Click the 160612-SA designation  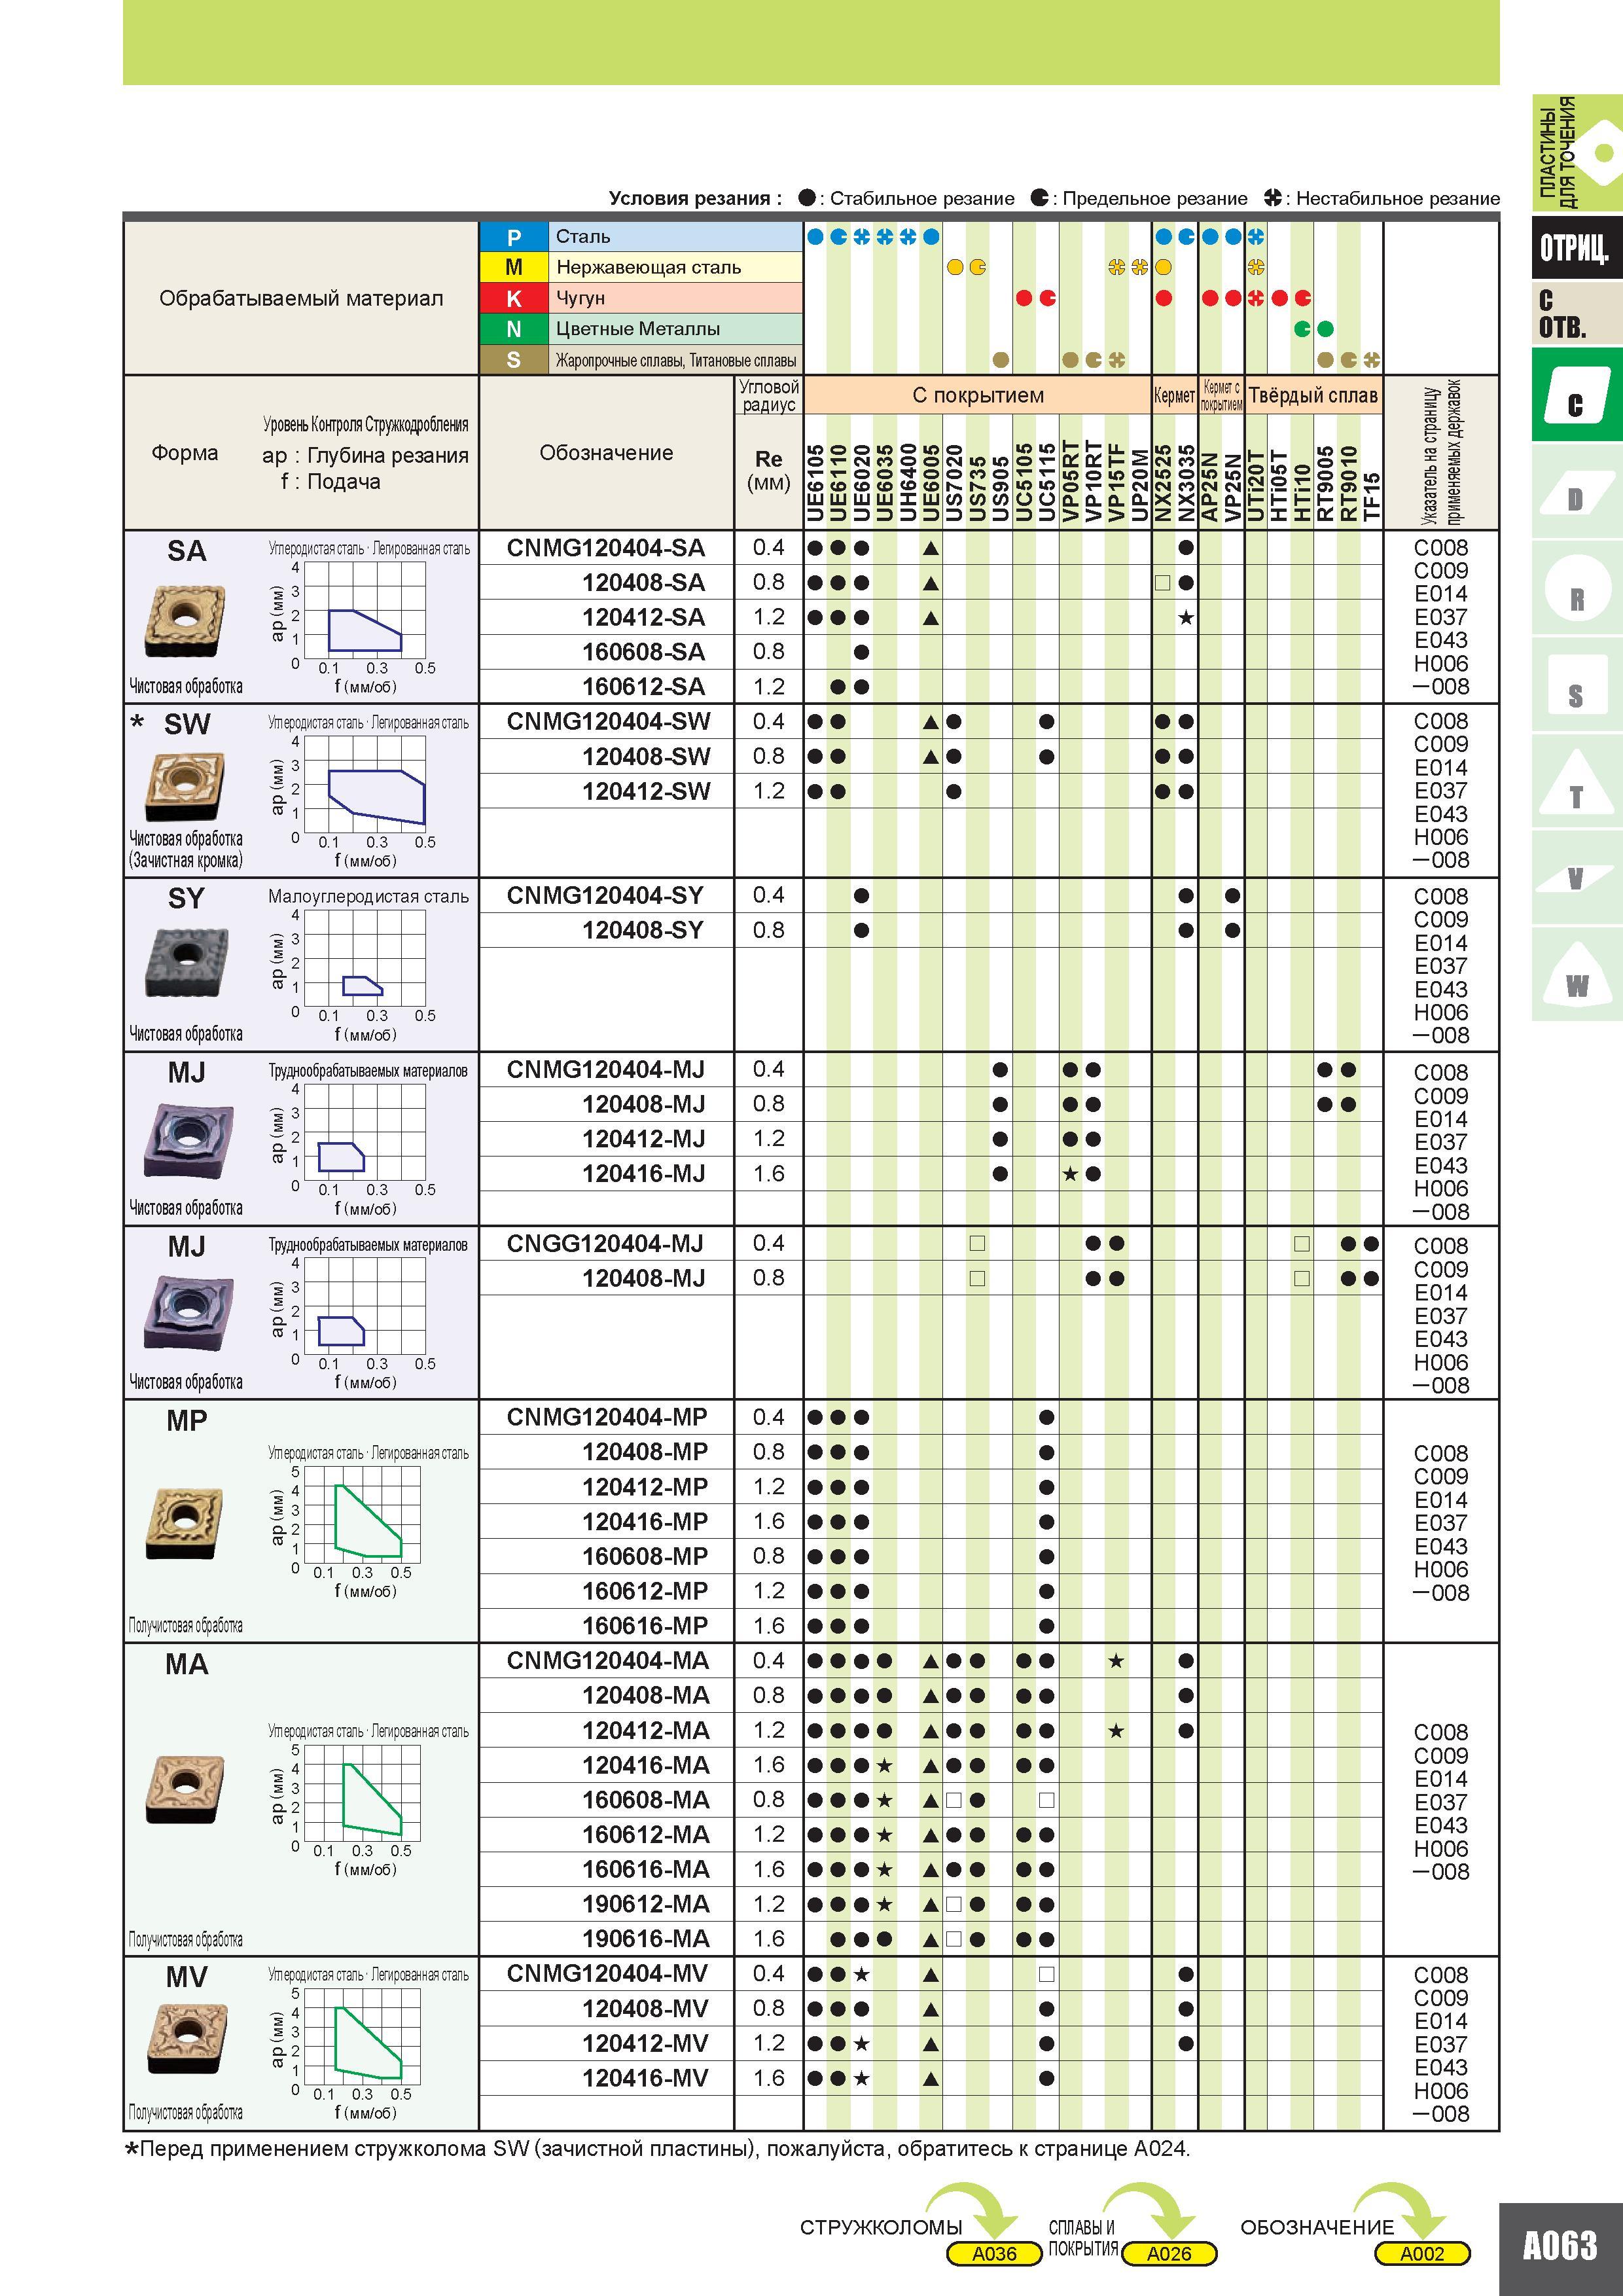coord(644,687)
